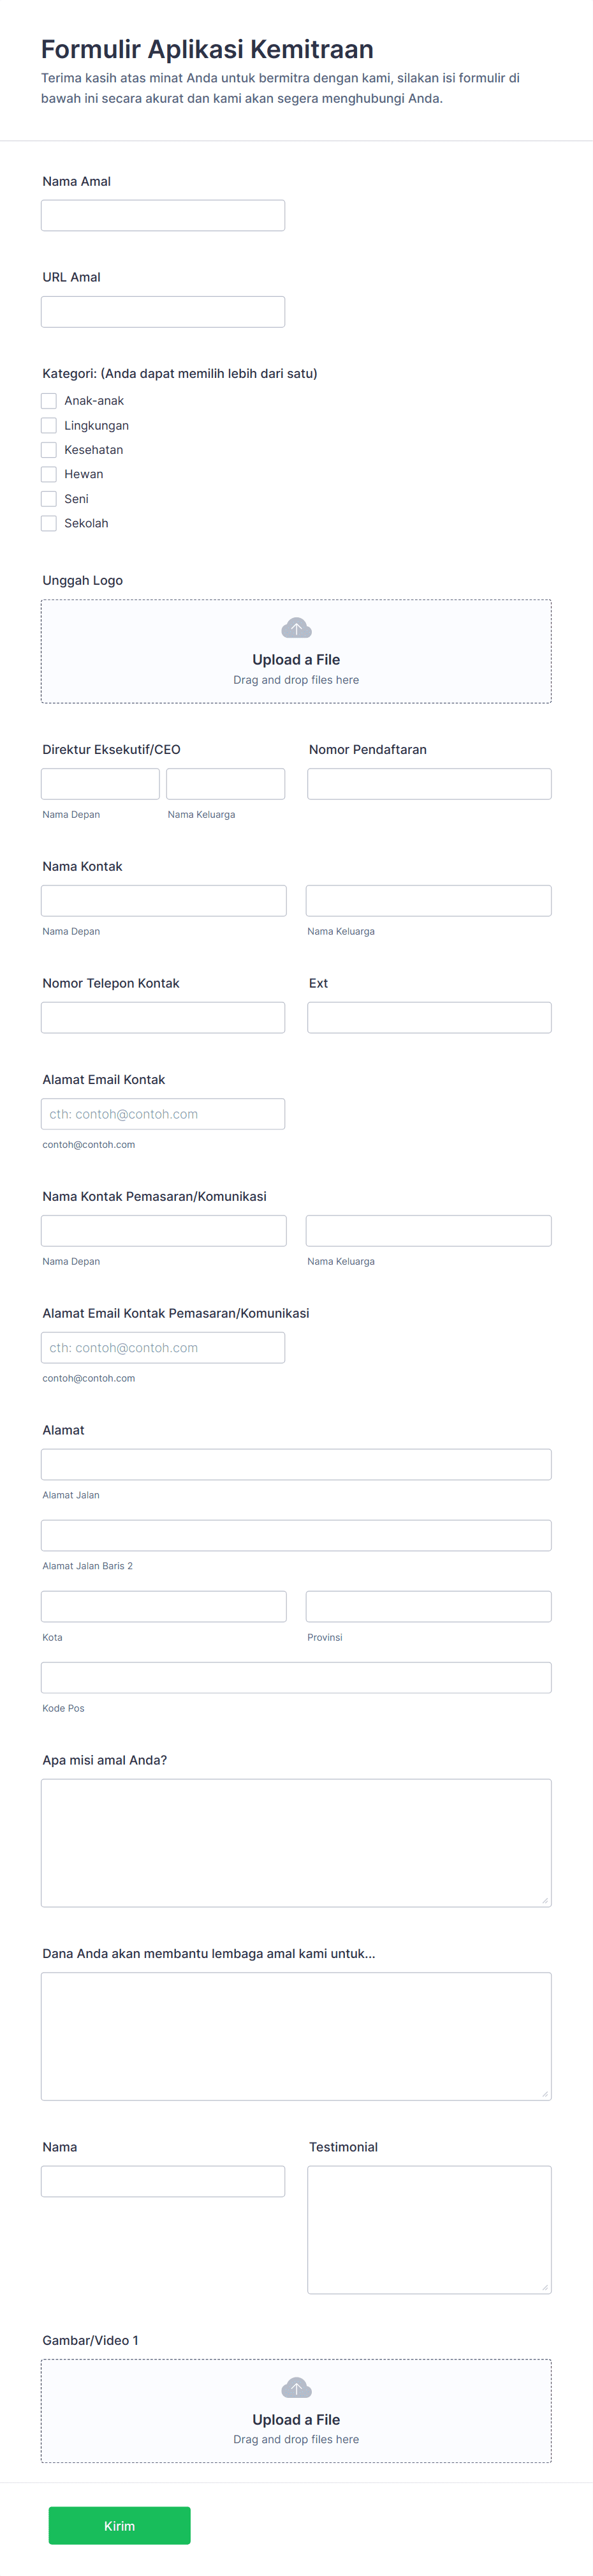Image resolution: width=593 pixels, height=2576 pixels.
Task: Click the Ext input field
Action: click(429, 1017)
